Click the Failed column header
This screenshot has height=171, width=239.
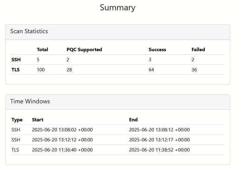click(198, 50)
